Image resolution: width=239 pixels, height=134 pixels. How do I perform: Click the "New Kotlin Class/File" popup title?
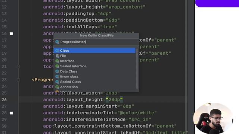coord(97,35)
